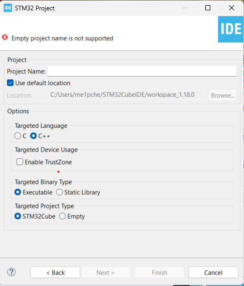Select STM32Cube project type
The width and height of the screenshot is (244, 286).
[18, 216]
